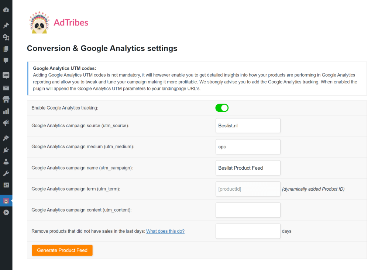Open the Marketing megaphone icon
Image resolution: width=378 pixels, height=270 pixels.
click(x=6, y=123)
